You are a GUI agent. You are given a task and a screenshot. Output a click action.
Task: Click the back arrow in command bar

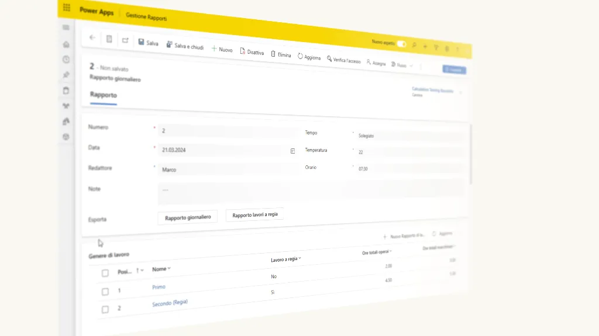click(92, 37)
